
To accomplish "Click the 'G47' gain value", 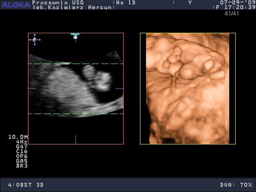I will point(22,146).
